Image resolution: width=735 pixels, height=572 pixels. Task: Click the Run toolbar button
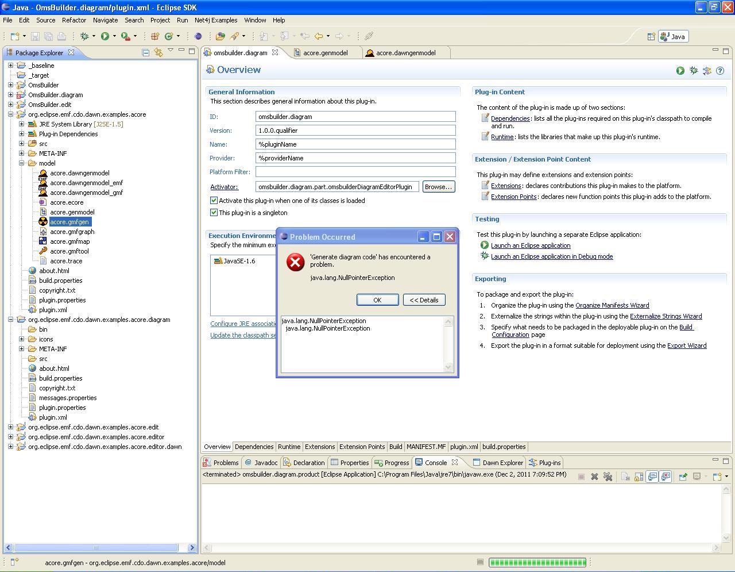point(105,36)
